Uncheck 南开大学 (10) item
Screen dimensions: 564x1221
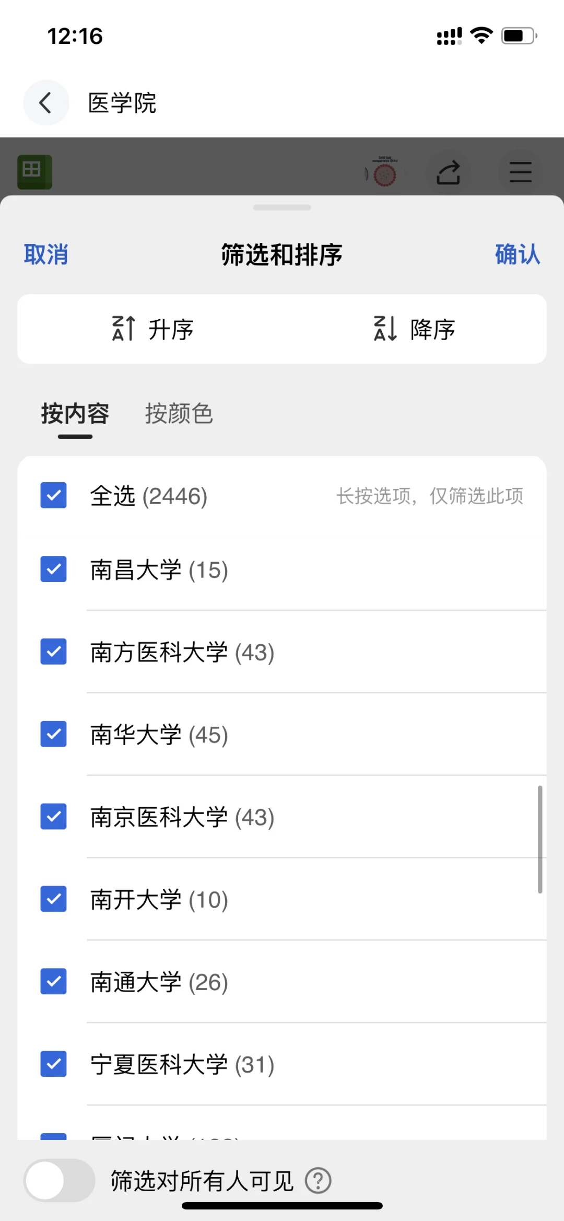pos(54,899)
